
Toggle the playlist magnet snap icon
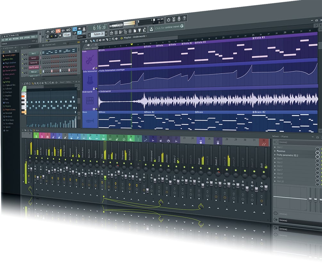coord(86,41)
